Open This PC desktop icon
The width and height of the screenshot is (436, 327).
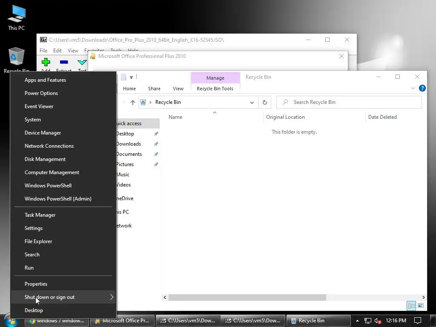(17, 17)
